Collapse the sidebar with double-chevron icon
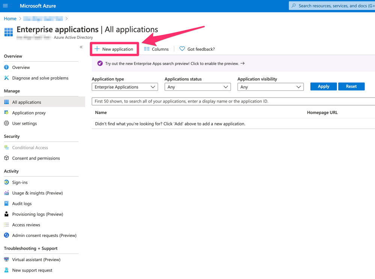This screenshot has width=375, height=279. coord(81,47)
